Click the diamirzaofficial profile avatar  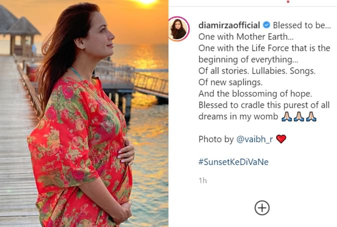pos(179,28)
